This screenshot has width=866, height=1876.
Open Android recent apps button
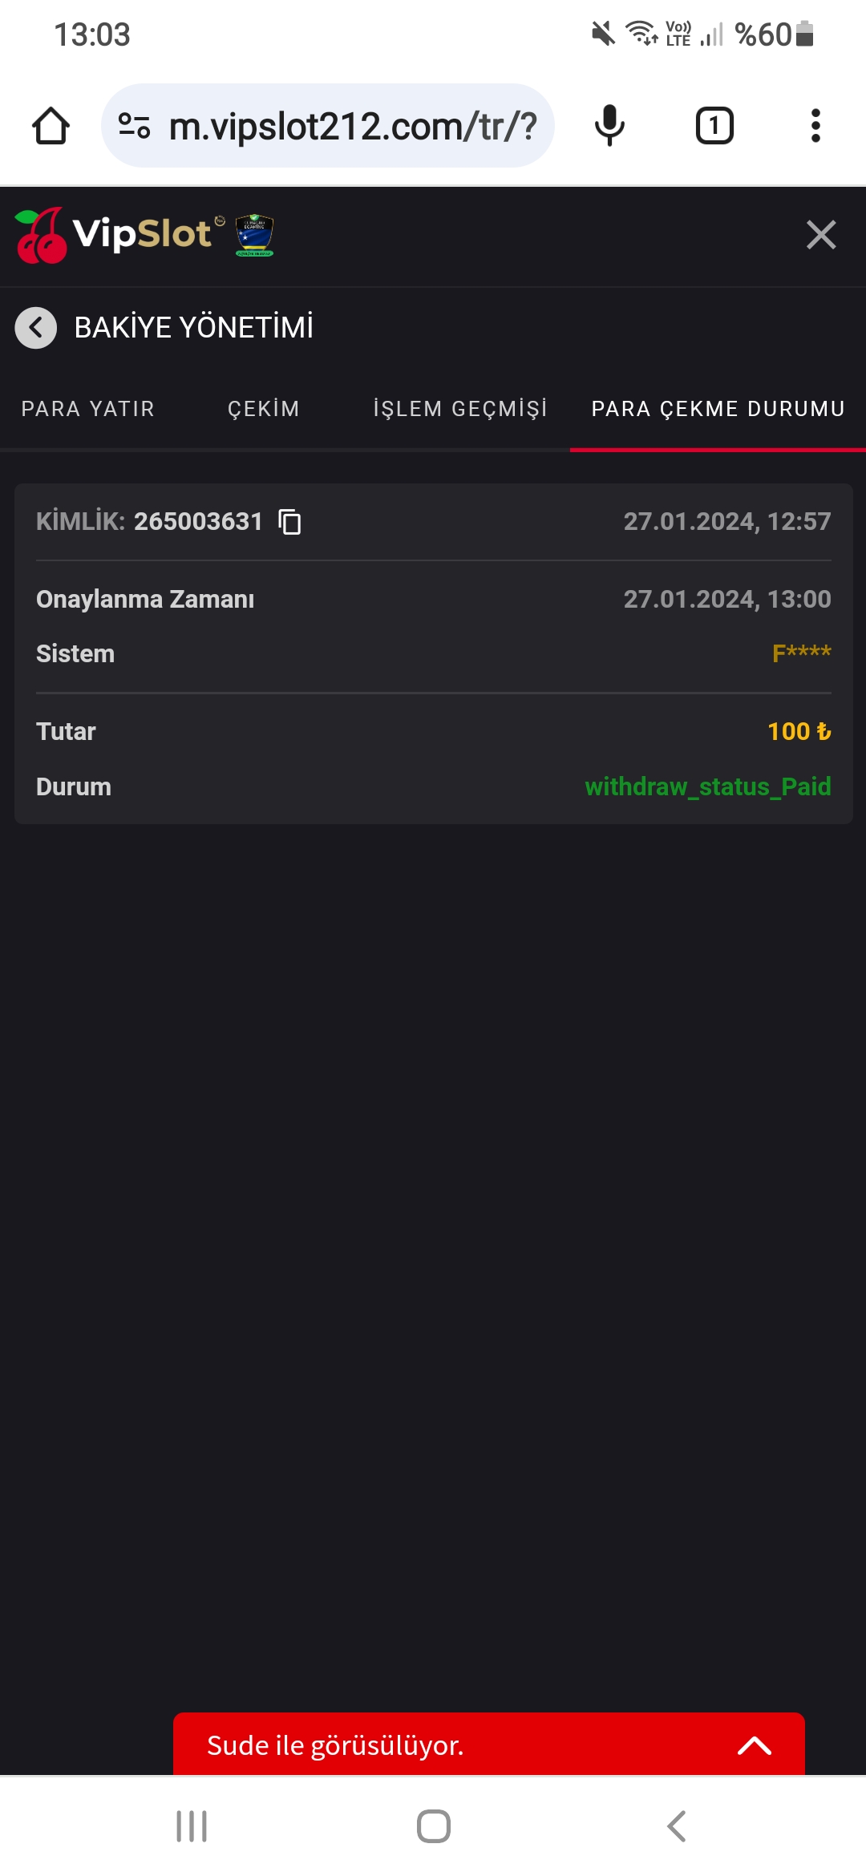pyautogui.click(x=192, y=1826)
